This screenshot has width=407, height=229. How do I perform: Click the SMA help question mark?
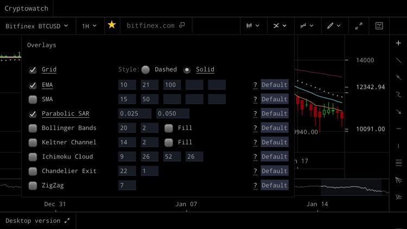(x=255, y=99)
